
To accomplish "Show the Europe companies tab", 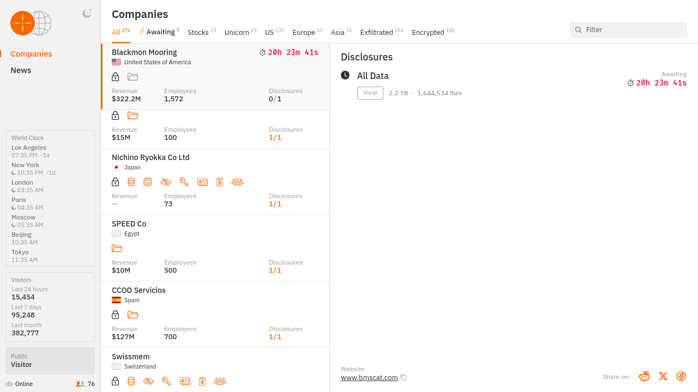I will click(308, 32).
